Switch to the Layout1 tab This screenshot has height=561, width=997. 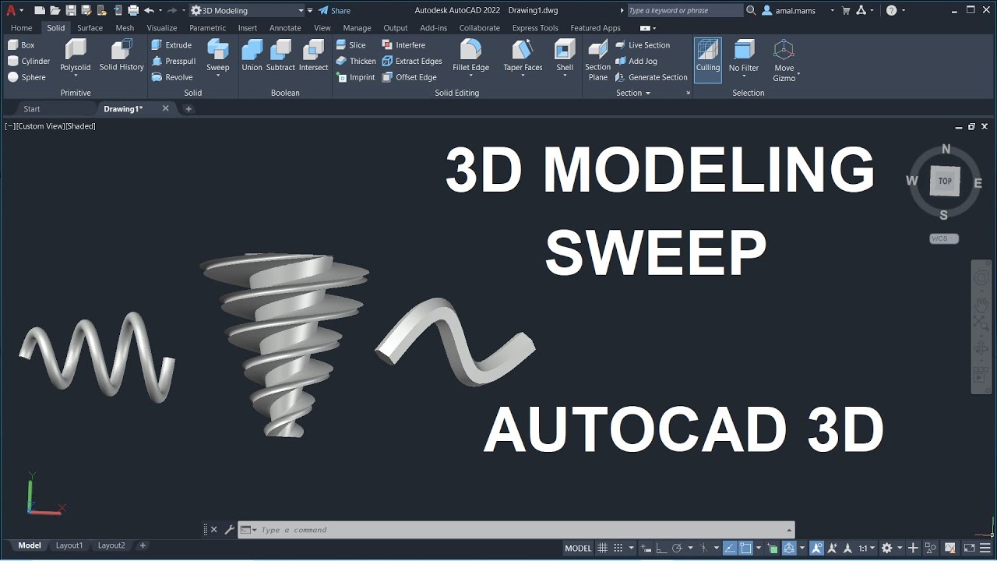(69, 545)
